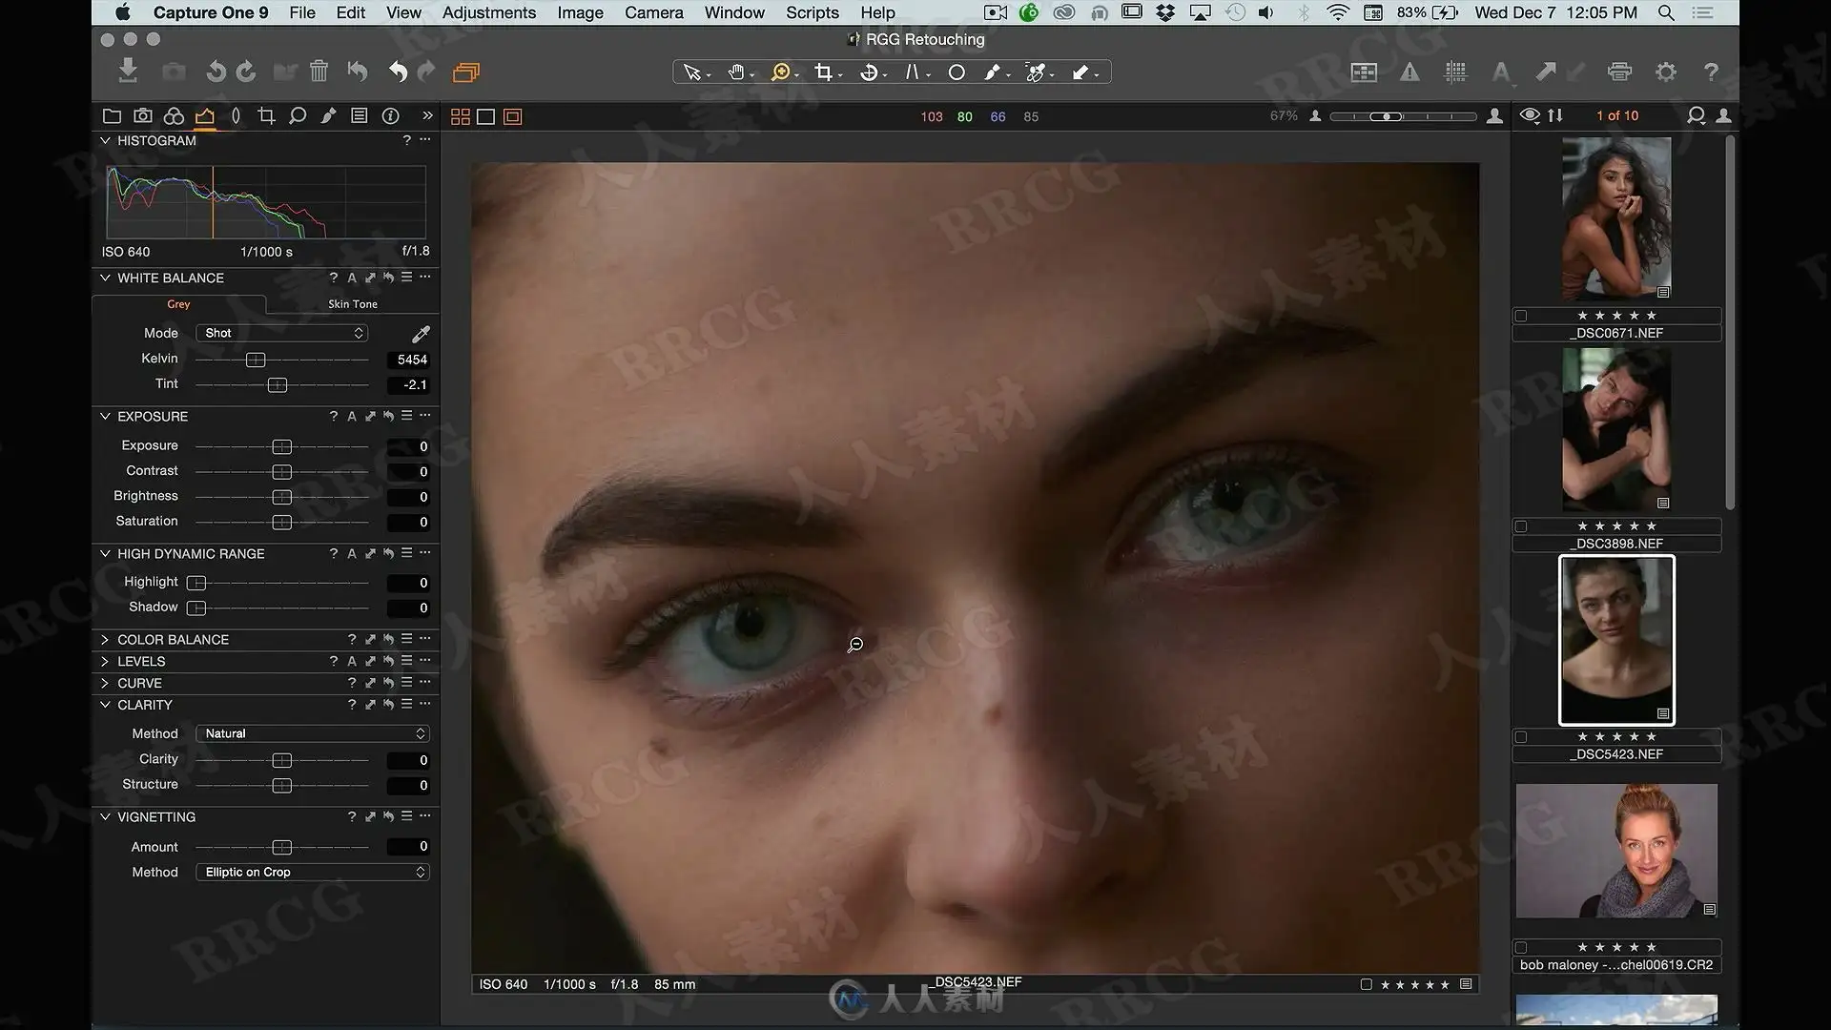
Task: Open Vignetting panel more options
Action: (x=424, y=816)
